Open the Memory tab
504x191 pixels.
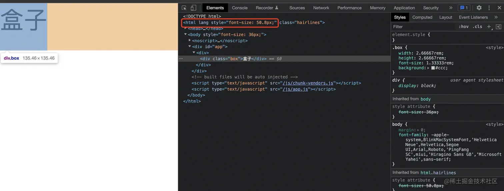coord(378,8)
